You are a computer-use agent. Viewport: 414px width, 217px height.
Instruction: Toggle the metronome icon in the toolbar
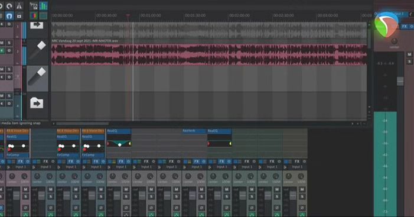pyautogui.click(x=19, y=6)
